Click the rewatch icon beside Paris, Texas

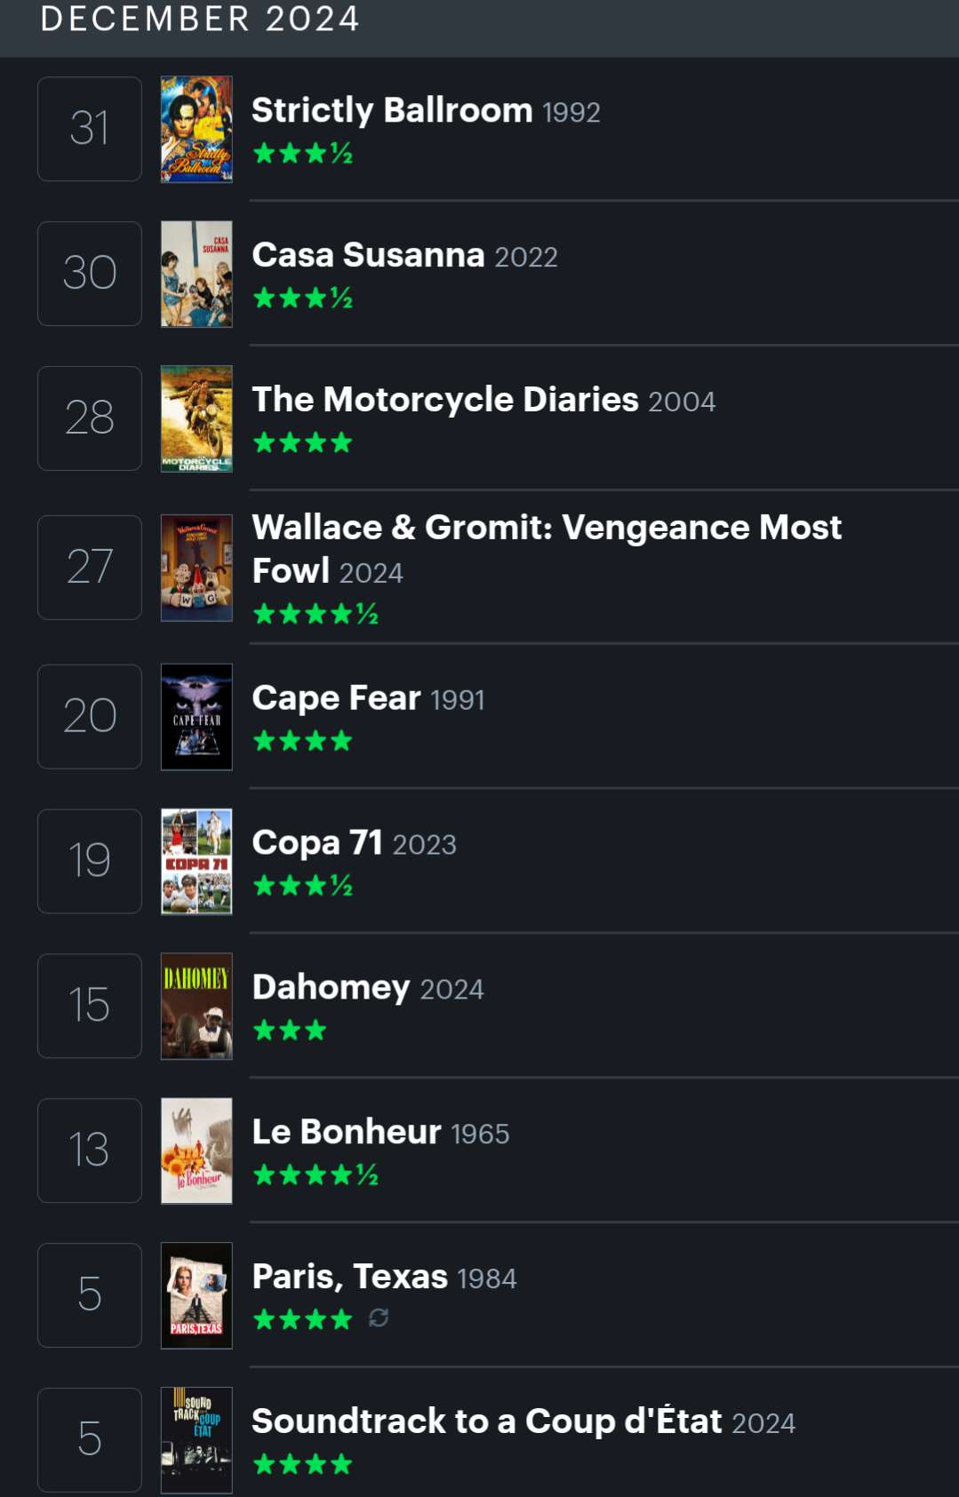click(379, 1318)
